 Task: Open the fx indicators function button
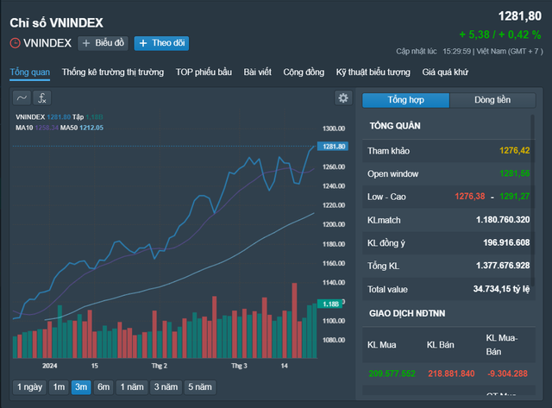(x=41, y=98)
